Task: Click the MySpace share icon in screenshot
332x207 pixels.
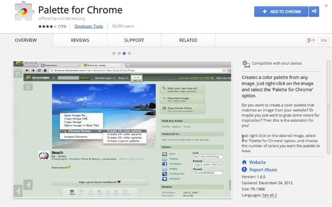Action: tap(165, 179)
